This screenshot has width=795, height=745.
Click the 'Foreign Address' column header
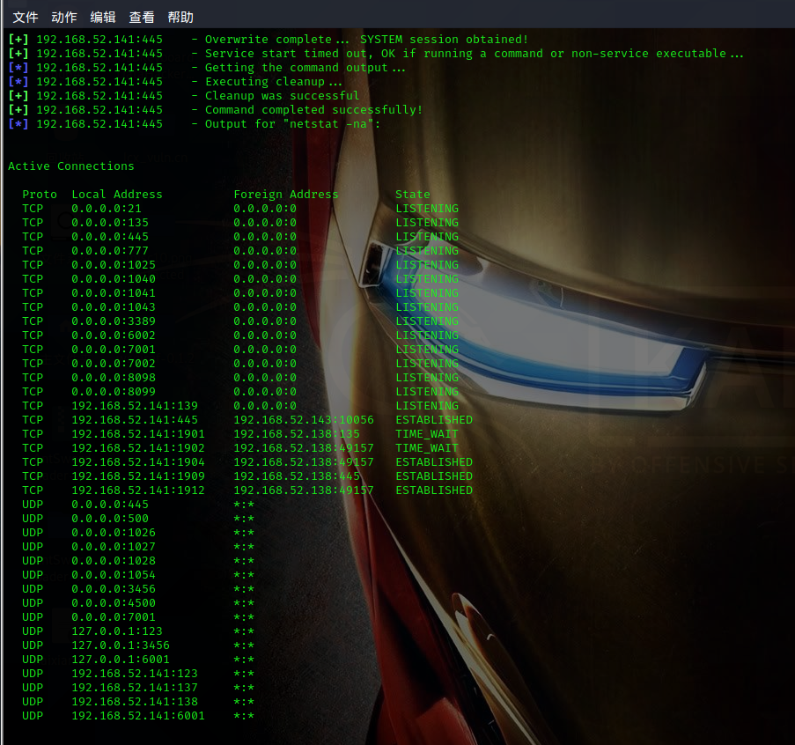[x=286, y=195]
